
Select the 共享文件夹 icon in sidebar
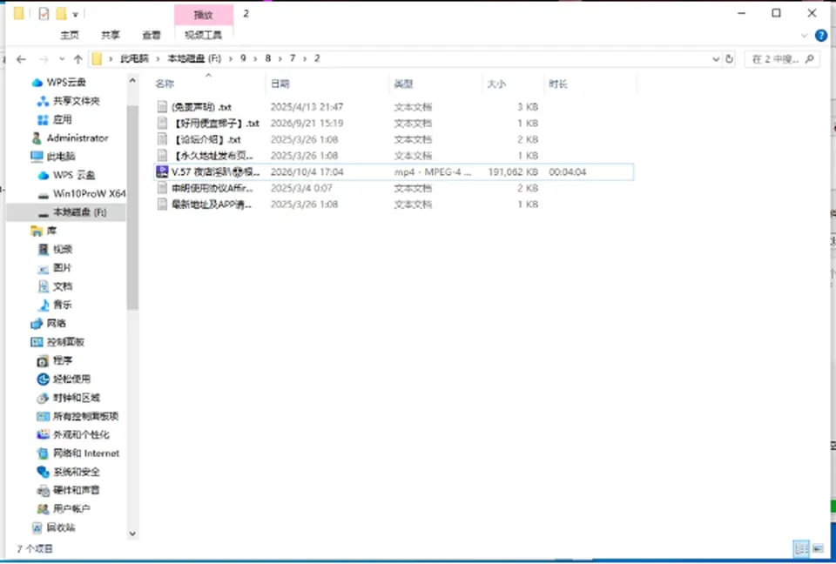pyautogui.click(x=43, y=101)
